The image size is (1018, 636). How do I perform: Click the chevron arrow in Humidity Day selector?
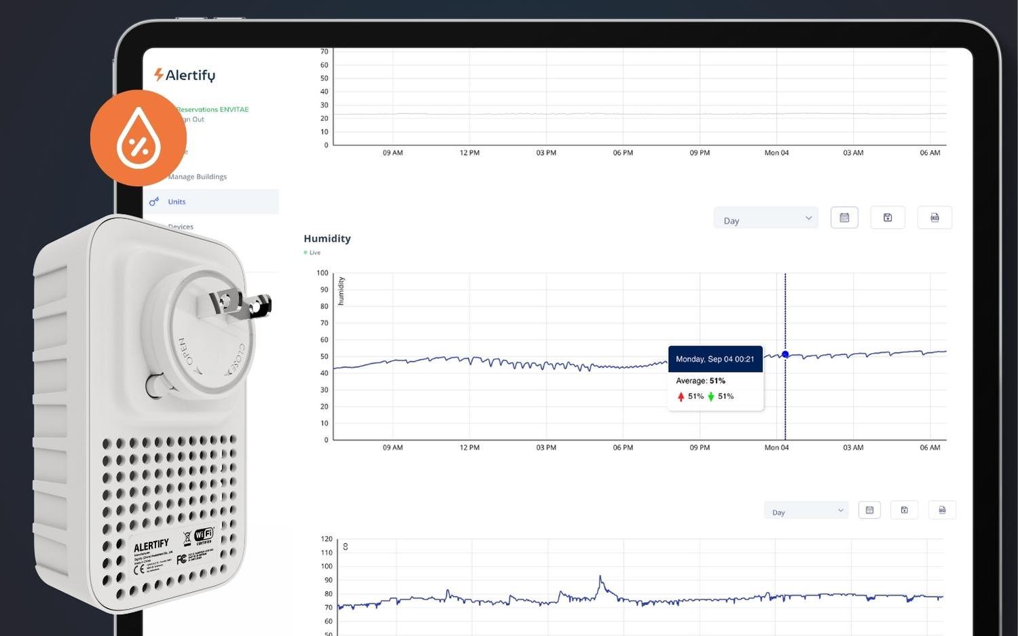[x=808, y=219]
